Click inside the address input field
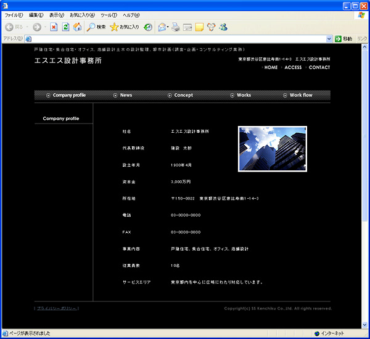370x339 pixels. (x=179, y=39)
